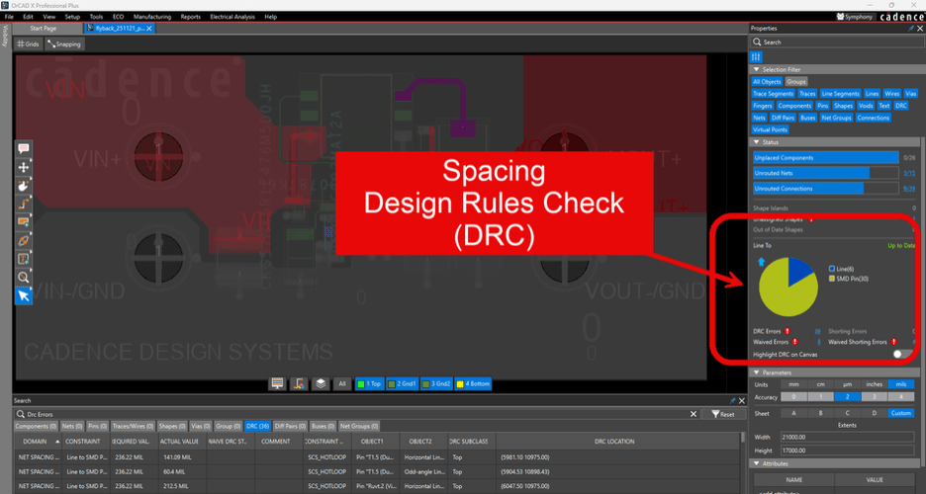Viewport: 926px width, 494px height.
Task: Select mm units
Action: [793, 384]
